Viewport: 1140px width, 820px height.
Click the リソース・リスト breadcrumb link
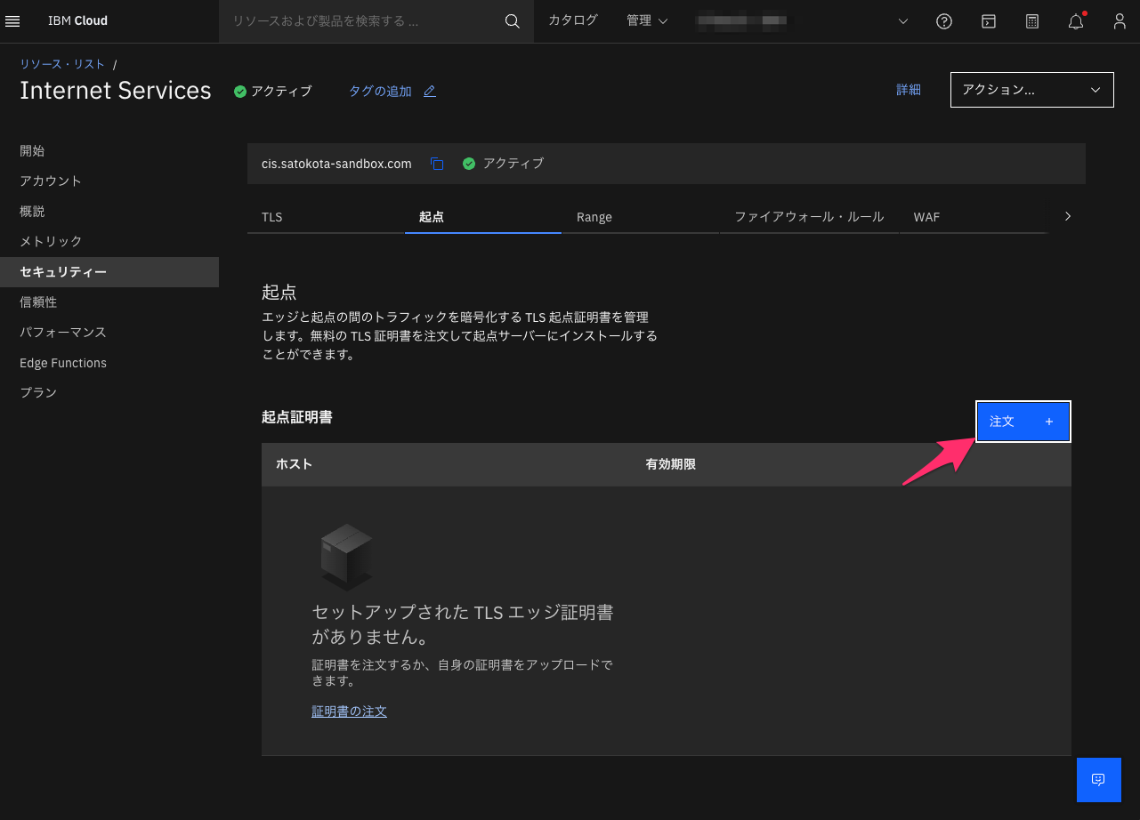[x=62, y=64]
